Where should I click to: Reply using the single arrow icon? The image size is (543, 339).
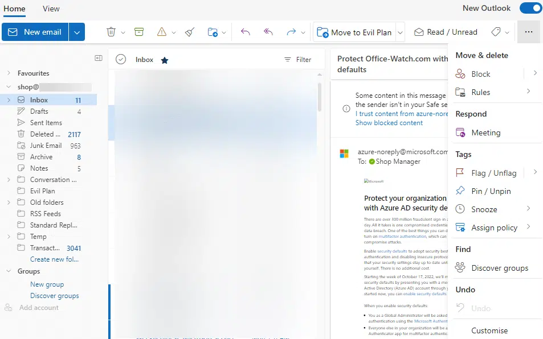(245, 32)
